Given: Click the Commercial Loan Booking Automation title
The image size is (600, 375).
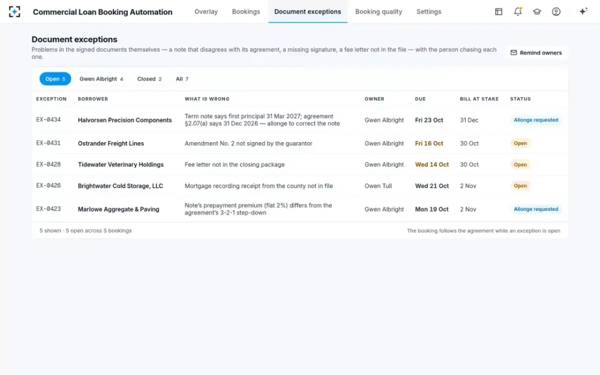Looking at the screenshot, I should pos(102,12).
